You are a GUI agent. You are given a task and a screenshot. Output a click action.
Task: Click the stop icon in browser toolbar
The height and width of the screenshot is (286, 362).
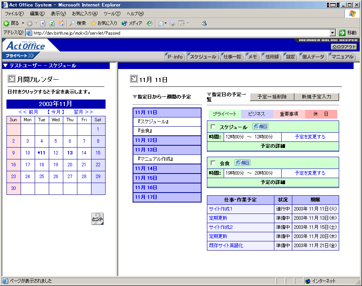(x=43, y=23)
